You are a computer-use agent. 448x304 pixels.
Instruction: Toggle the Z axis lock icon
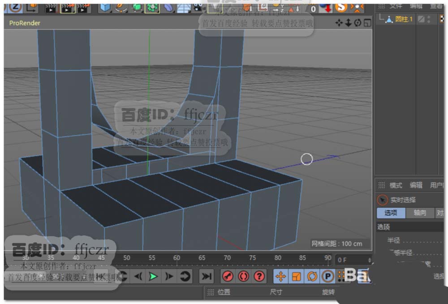[x=15, y=8]
